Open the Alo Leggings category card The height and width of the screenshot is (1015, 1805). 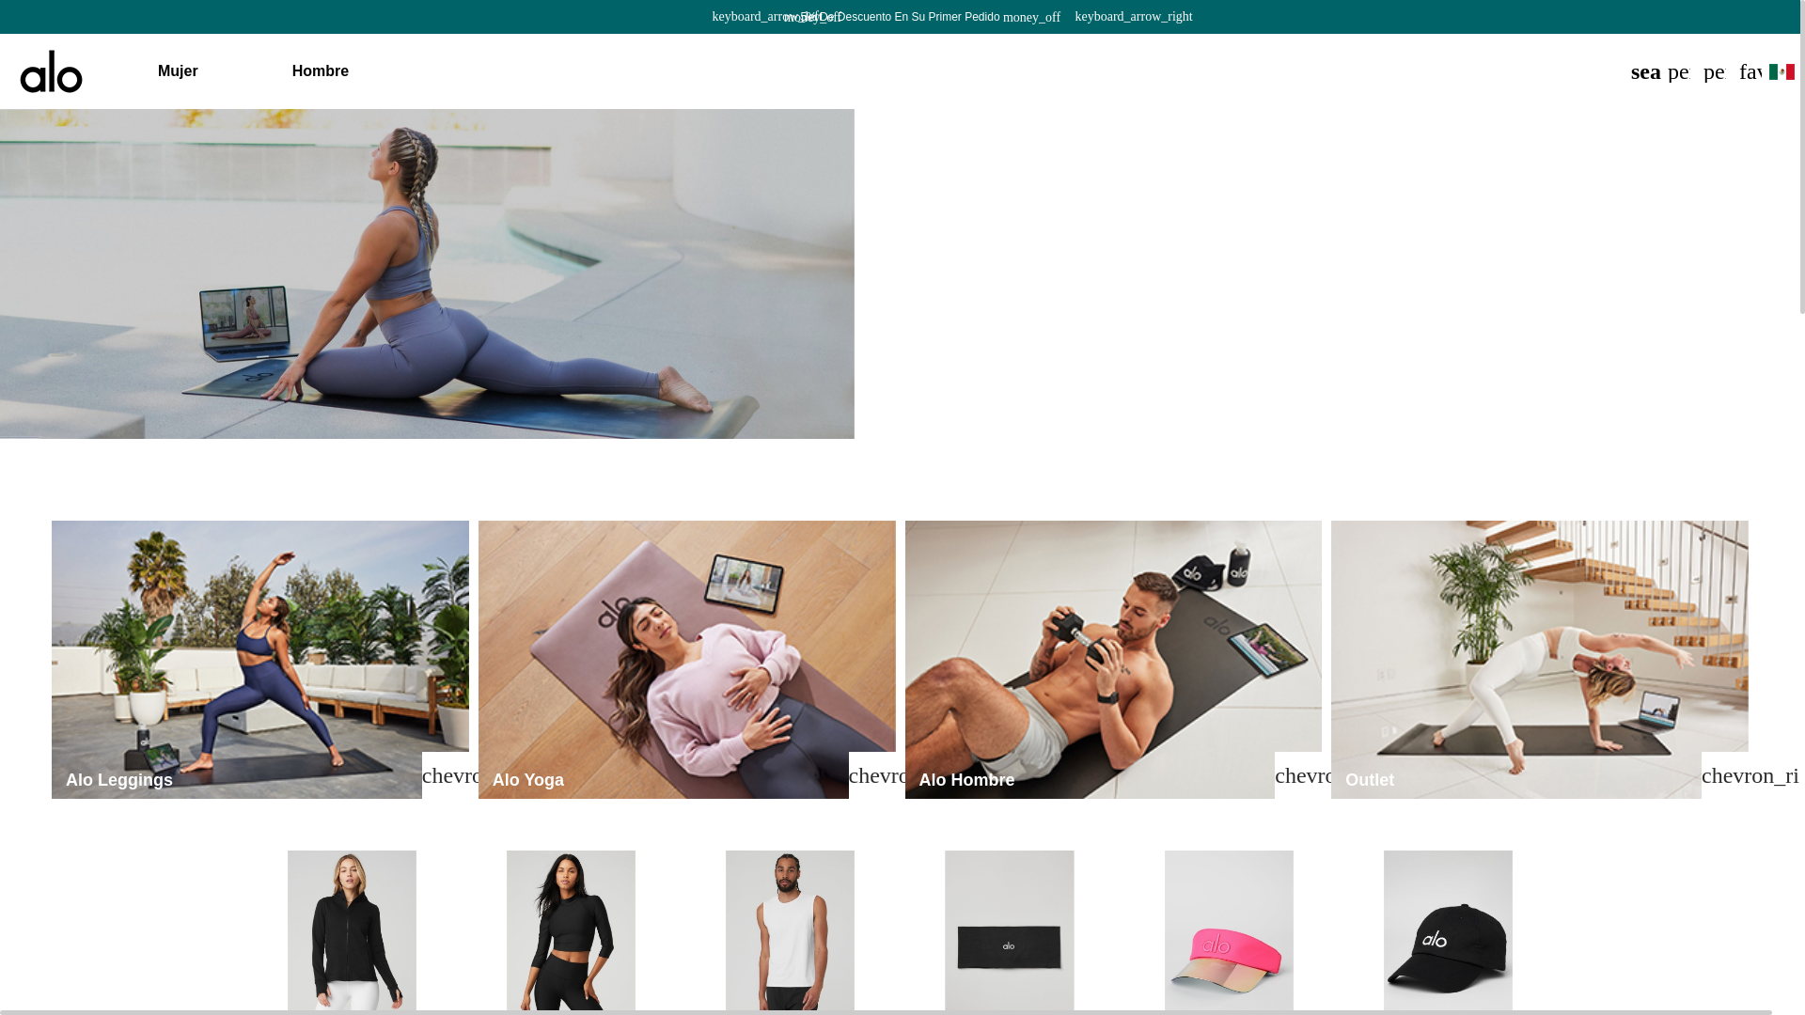tap(260, 660)
